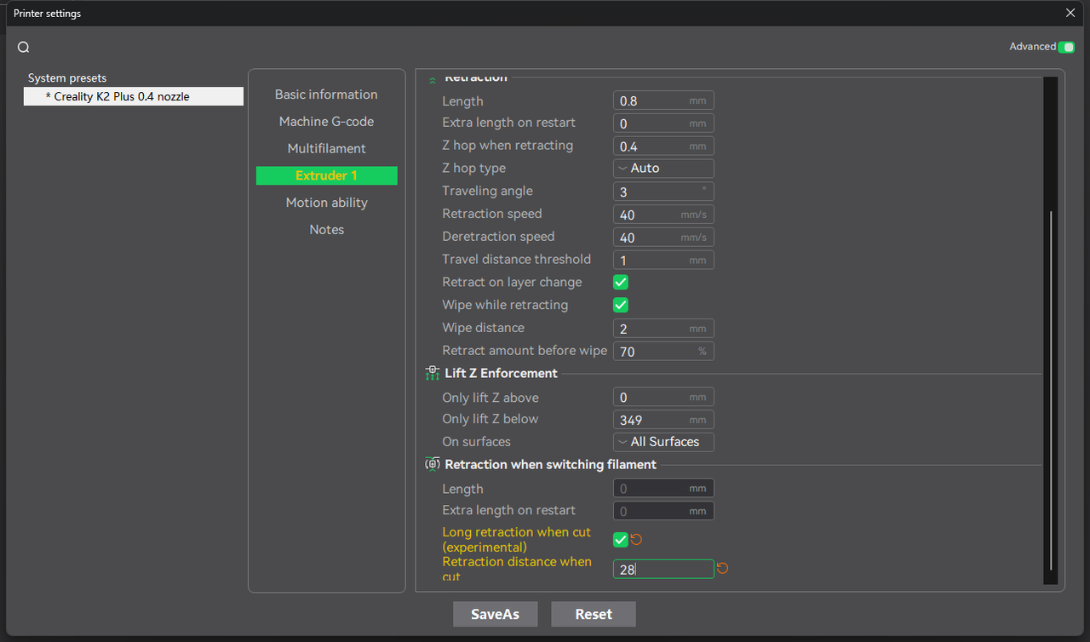1090x642 pixels.
Task: Click the Lift Z Enforcement section icon
Action: click(433, 374)
